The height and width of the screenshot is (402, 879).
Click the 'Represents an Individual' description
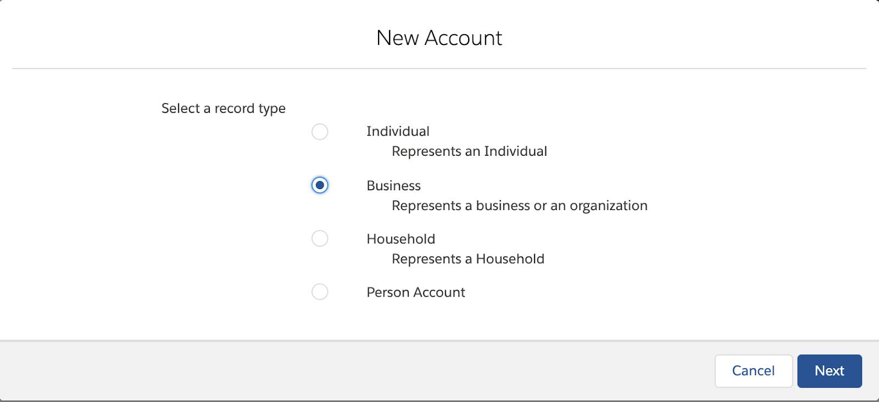click(469, 151)
